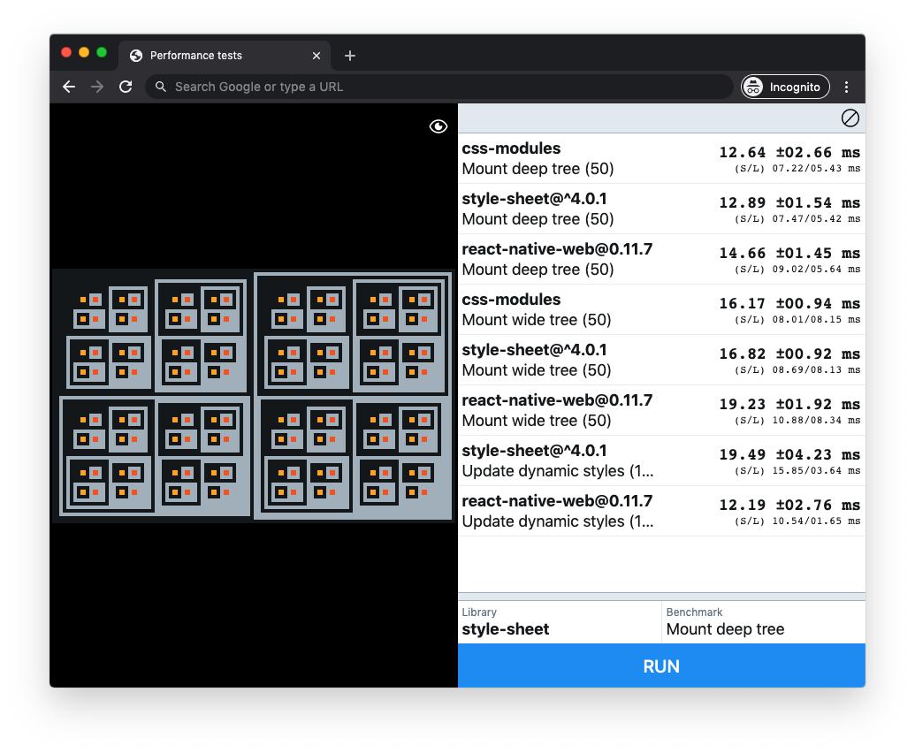This screenshot has width=915, height=753.
Task: Click the (S/L) 08.01/08.15 ms detail
Action: [797, 320]
